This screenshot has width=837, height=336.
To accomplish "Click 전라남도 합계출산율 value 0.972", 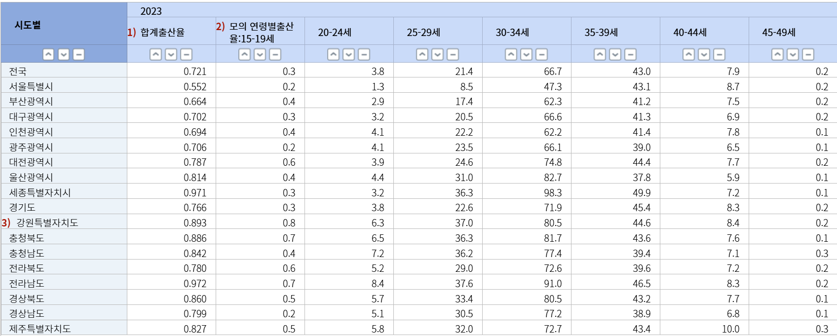I will click(x=195, y=283).
